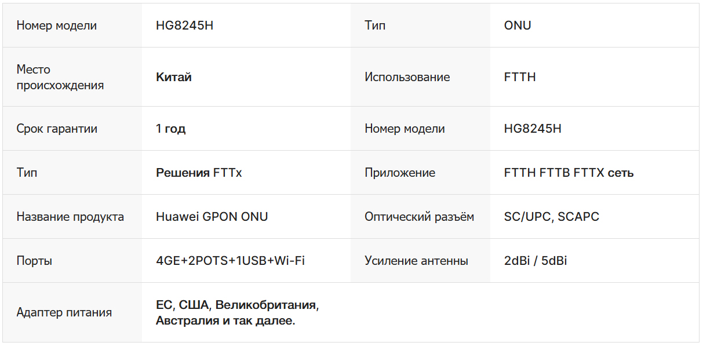Click the "Место происхождения" label cell
Image resolution: width=703 pixels, height=346 pixels.
pyautogui.click(x=60, y=77)
